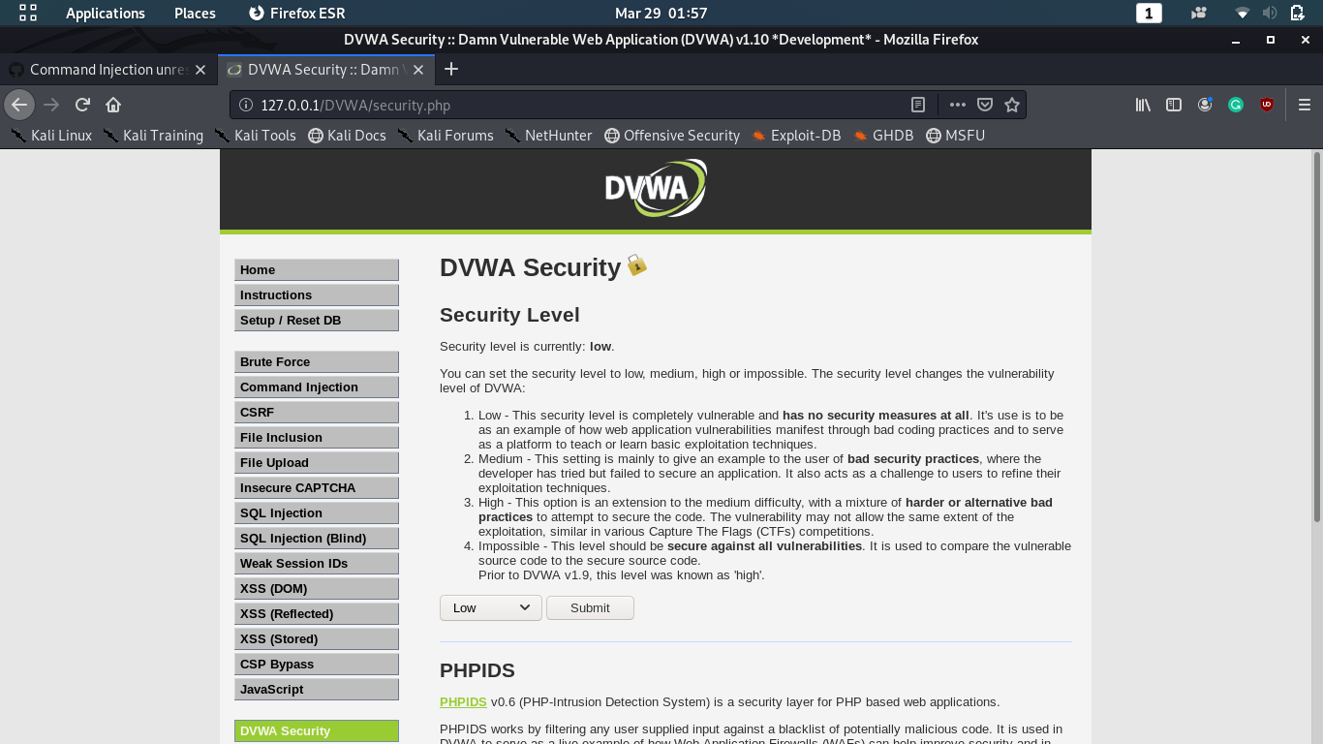Toggle the sidebar panel icon

point(1173,104)
